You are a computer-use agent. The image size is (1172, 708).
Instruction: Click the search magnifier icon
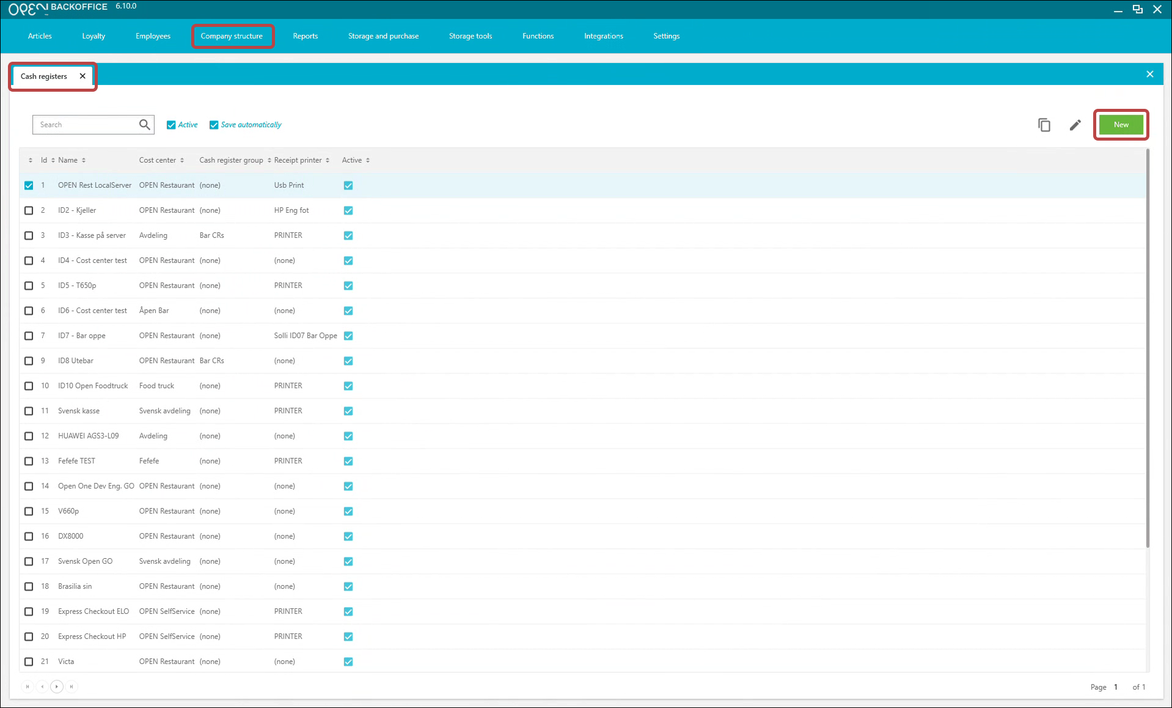pyautogui.click(x=144, y=125)
